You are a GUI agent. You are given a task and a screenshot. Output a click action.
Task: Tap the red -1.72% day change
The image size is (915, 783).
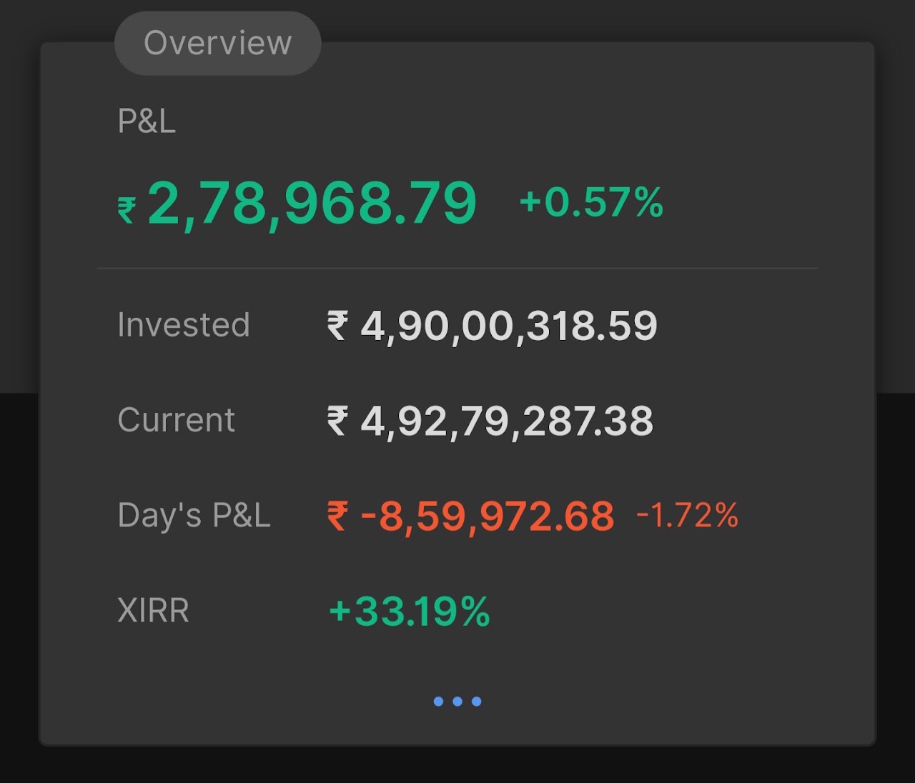click(687, 515)
